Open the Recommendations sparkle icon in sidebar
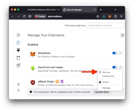The height and width of the screenshot is (111, 134). pos(18,35)
